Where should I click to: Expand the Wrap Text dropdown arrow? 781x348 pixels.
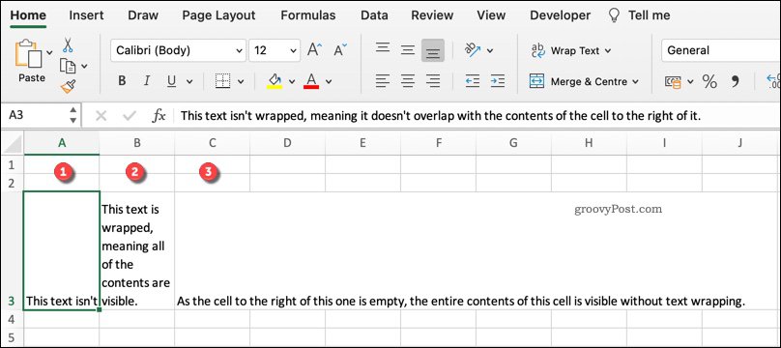click(608, 51)
